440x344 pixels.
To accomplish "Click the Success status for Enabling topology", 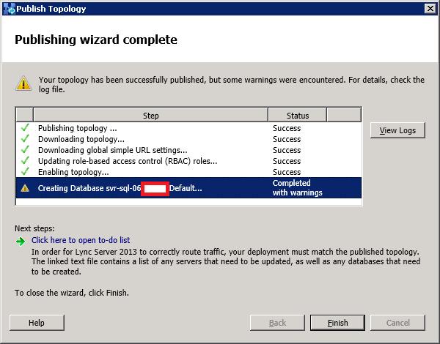I will (x=287, y=172).
